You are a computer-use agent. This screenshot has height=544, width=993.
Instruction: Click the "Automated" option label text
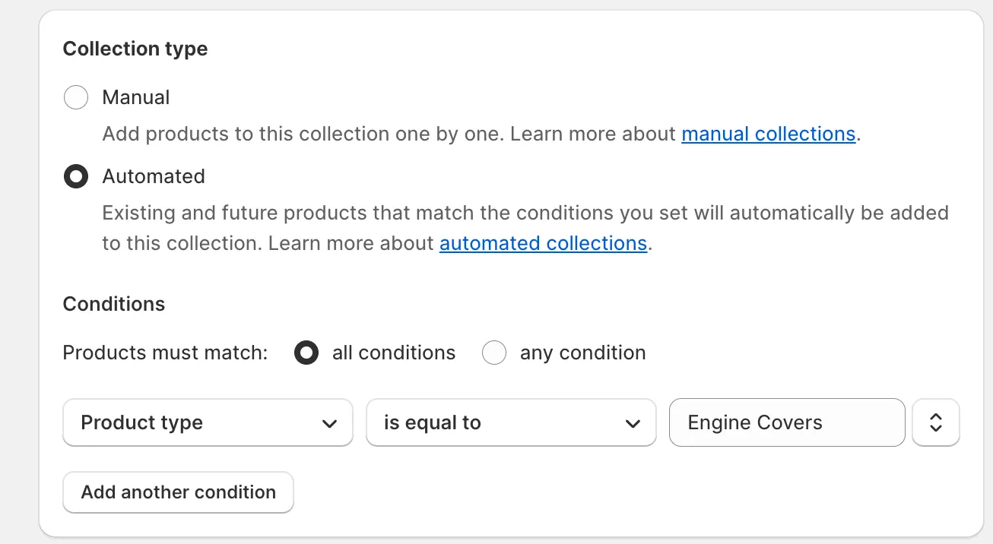click(x=154, y=177)
